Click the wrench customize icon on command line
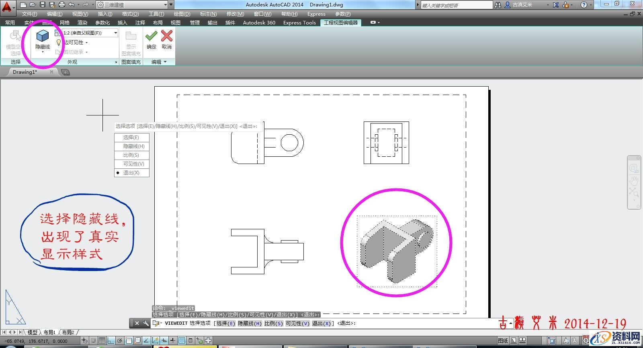Image resolution: width=643 pixels, height=348 pixels. [x=145, y=323]
